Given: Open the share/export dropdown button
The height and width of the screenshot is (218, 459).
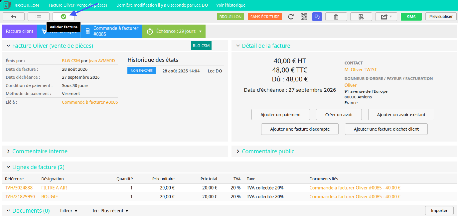Looking at the screenshot, I should (x=386, y=17).
